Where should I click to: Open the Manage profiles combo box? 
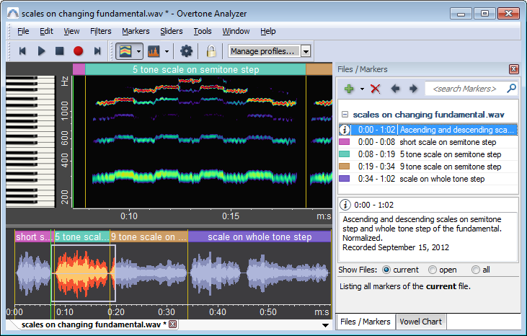pyautogui.click(x=269, y=51)
